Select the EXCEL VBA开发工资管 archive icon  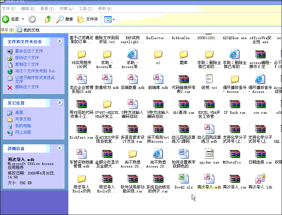coord(209,104)
